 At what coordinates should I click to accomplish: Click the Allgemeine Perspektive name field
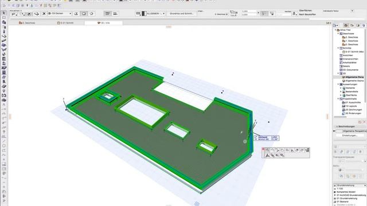(x=354, y=131)
